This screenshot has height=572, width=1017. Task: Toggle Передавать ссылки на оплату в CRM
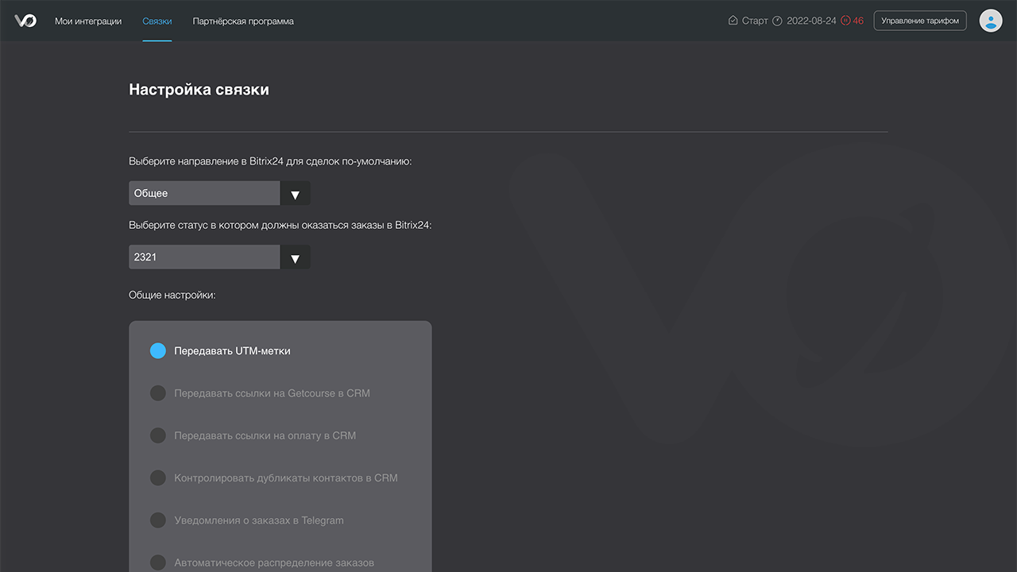pos(158,435)
